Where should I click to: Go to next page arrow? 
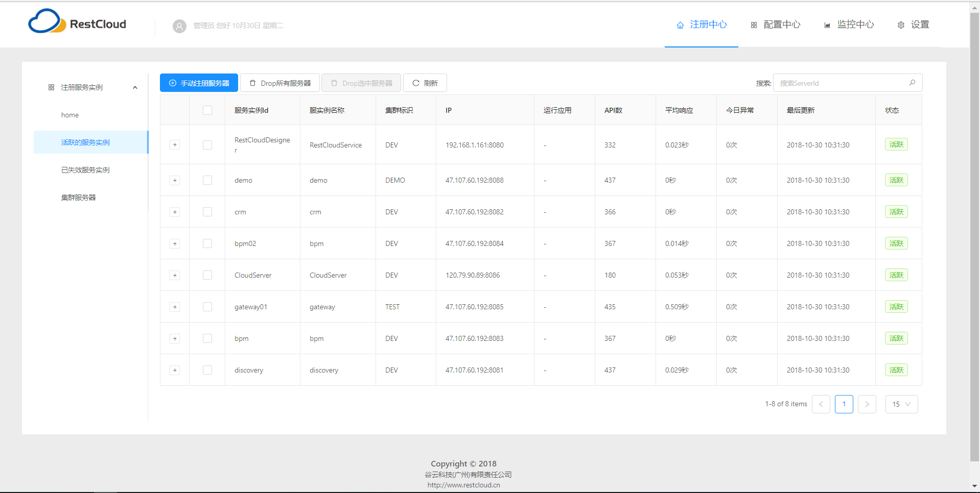pos(867,404)
